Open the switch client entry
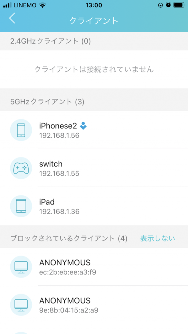188x334 pixels. click(x=112, y=168)
